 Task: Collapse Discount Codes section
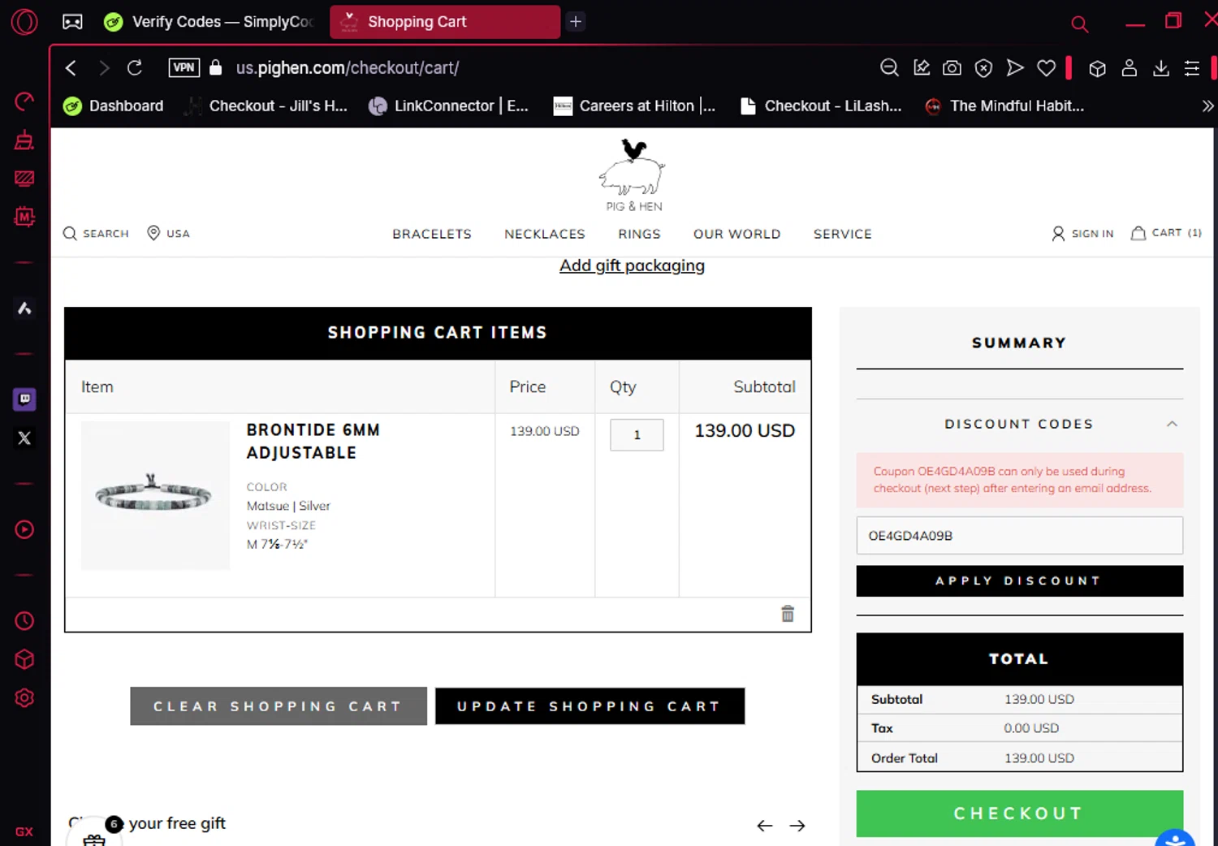coord(1172,424)
